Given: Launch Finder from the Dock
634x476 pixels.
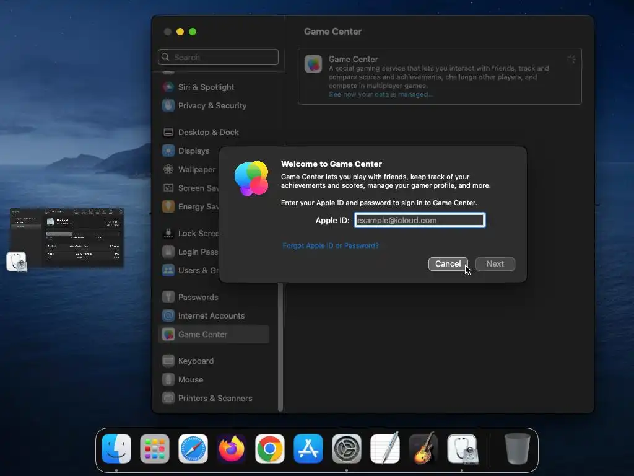Looking at the screenshot, I should tap(116, 449).
